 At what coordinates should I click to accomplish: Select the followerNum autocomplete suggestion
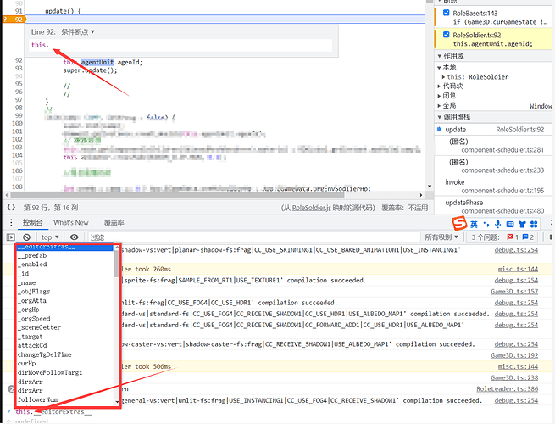click(x=37, y=399)
